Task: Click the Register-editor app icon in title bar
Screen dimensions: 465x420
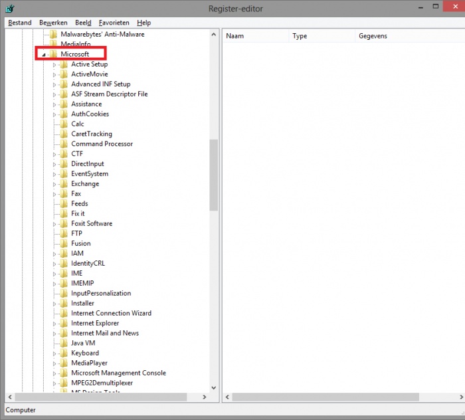Action: pos(10,8)
